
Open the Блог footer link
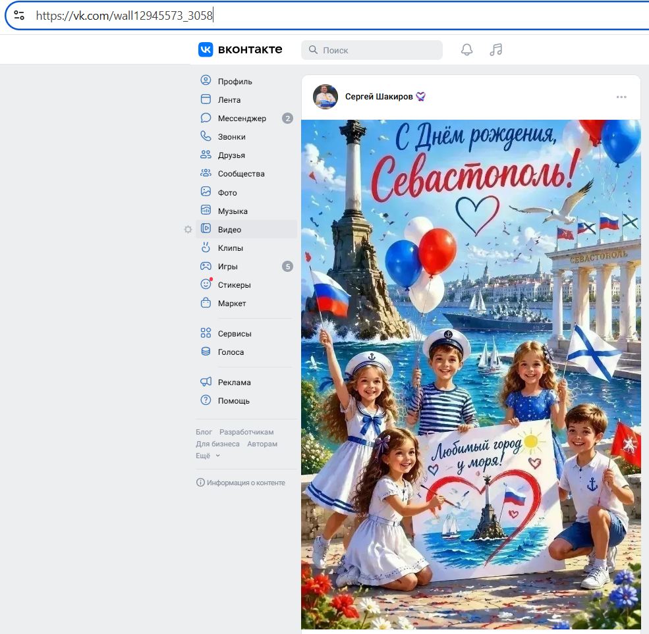coord(204,432)
